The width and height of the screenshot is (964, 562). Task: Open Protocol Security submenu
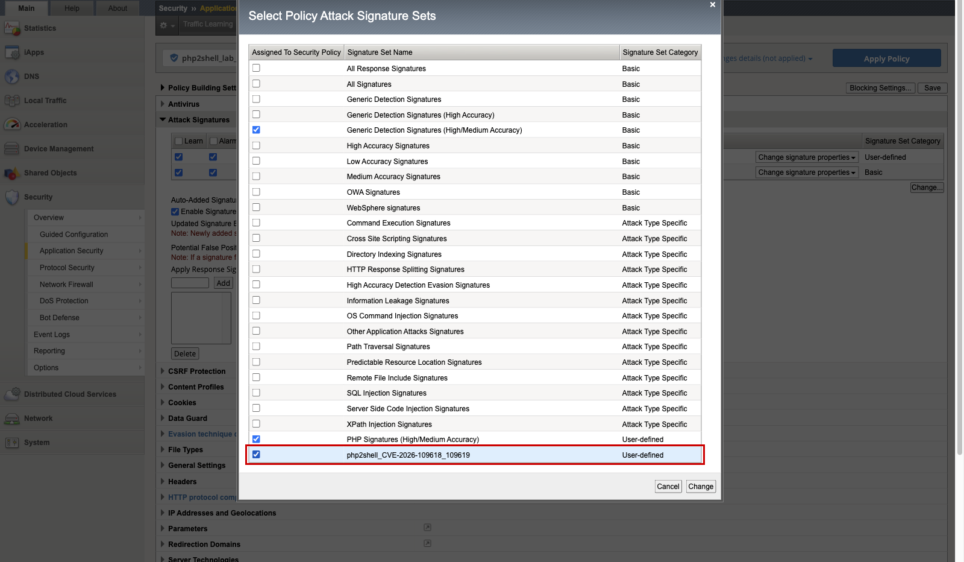click(86, 268)
